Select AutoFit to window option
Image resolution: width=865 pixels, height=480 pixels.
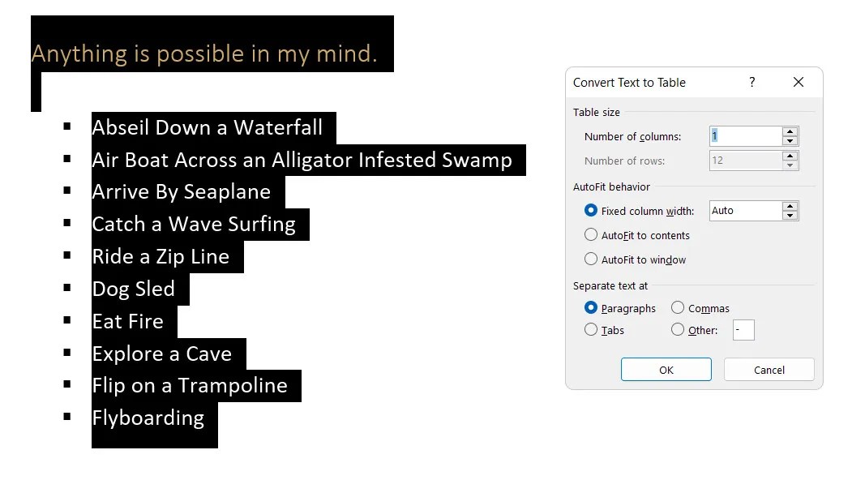(x=591, y=259)
